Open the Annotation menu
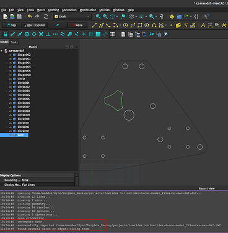 point(69,10)
